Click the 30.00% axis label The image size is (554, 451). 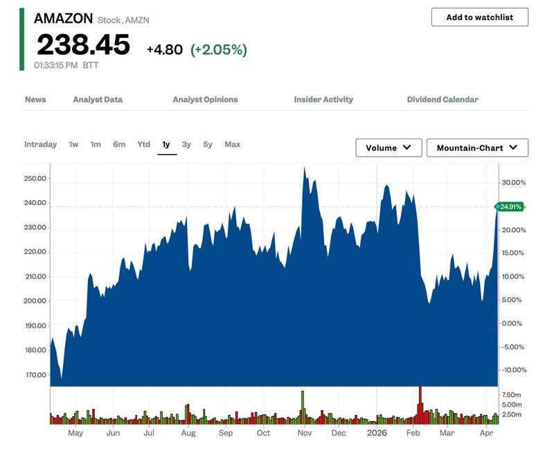514,182
